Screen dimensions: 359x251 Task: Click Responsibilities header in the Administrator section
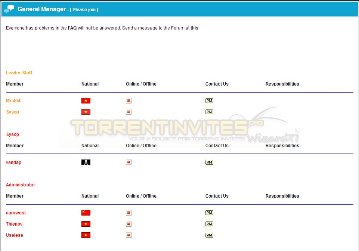point(282,196)
